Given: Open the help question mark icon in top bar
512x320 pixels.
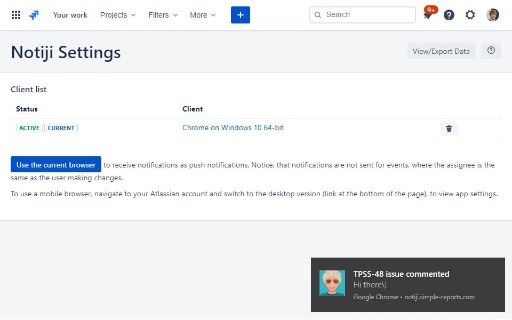Looking at the screenshot, I should 449,15.
